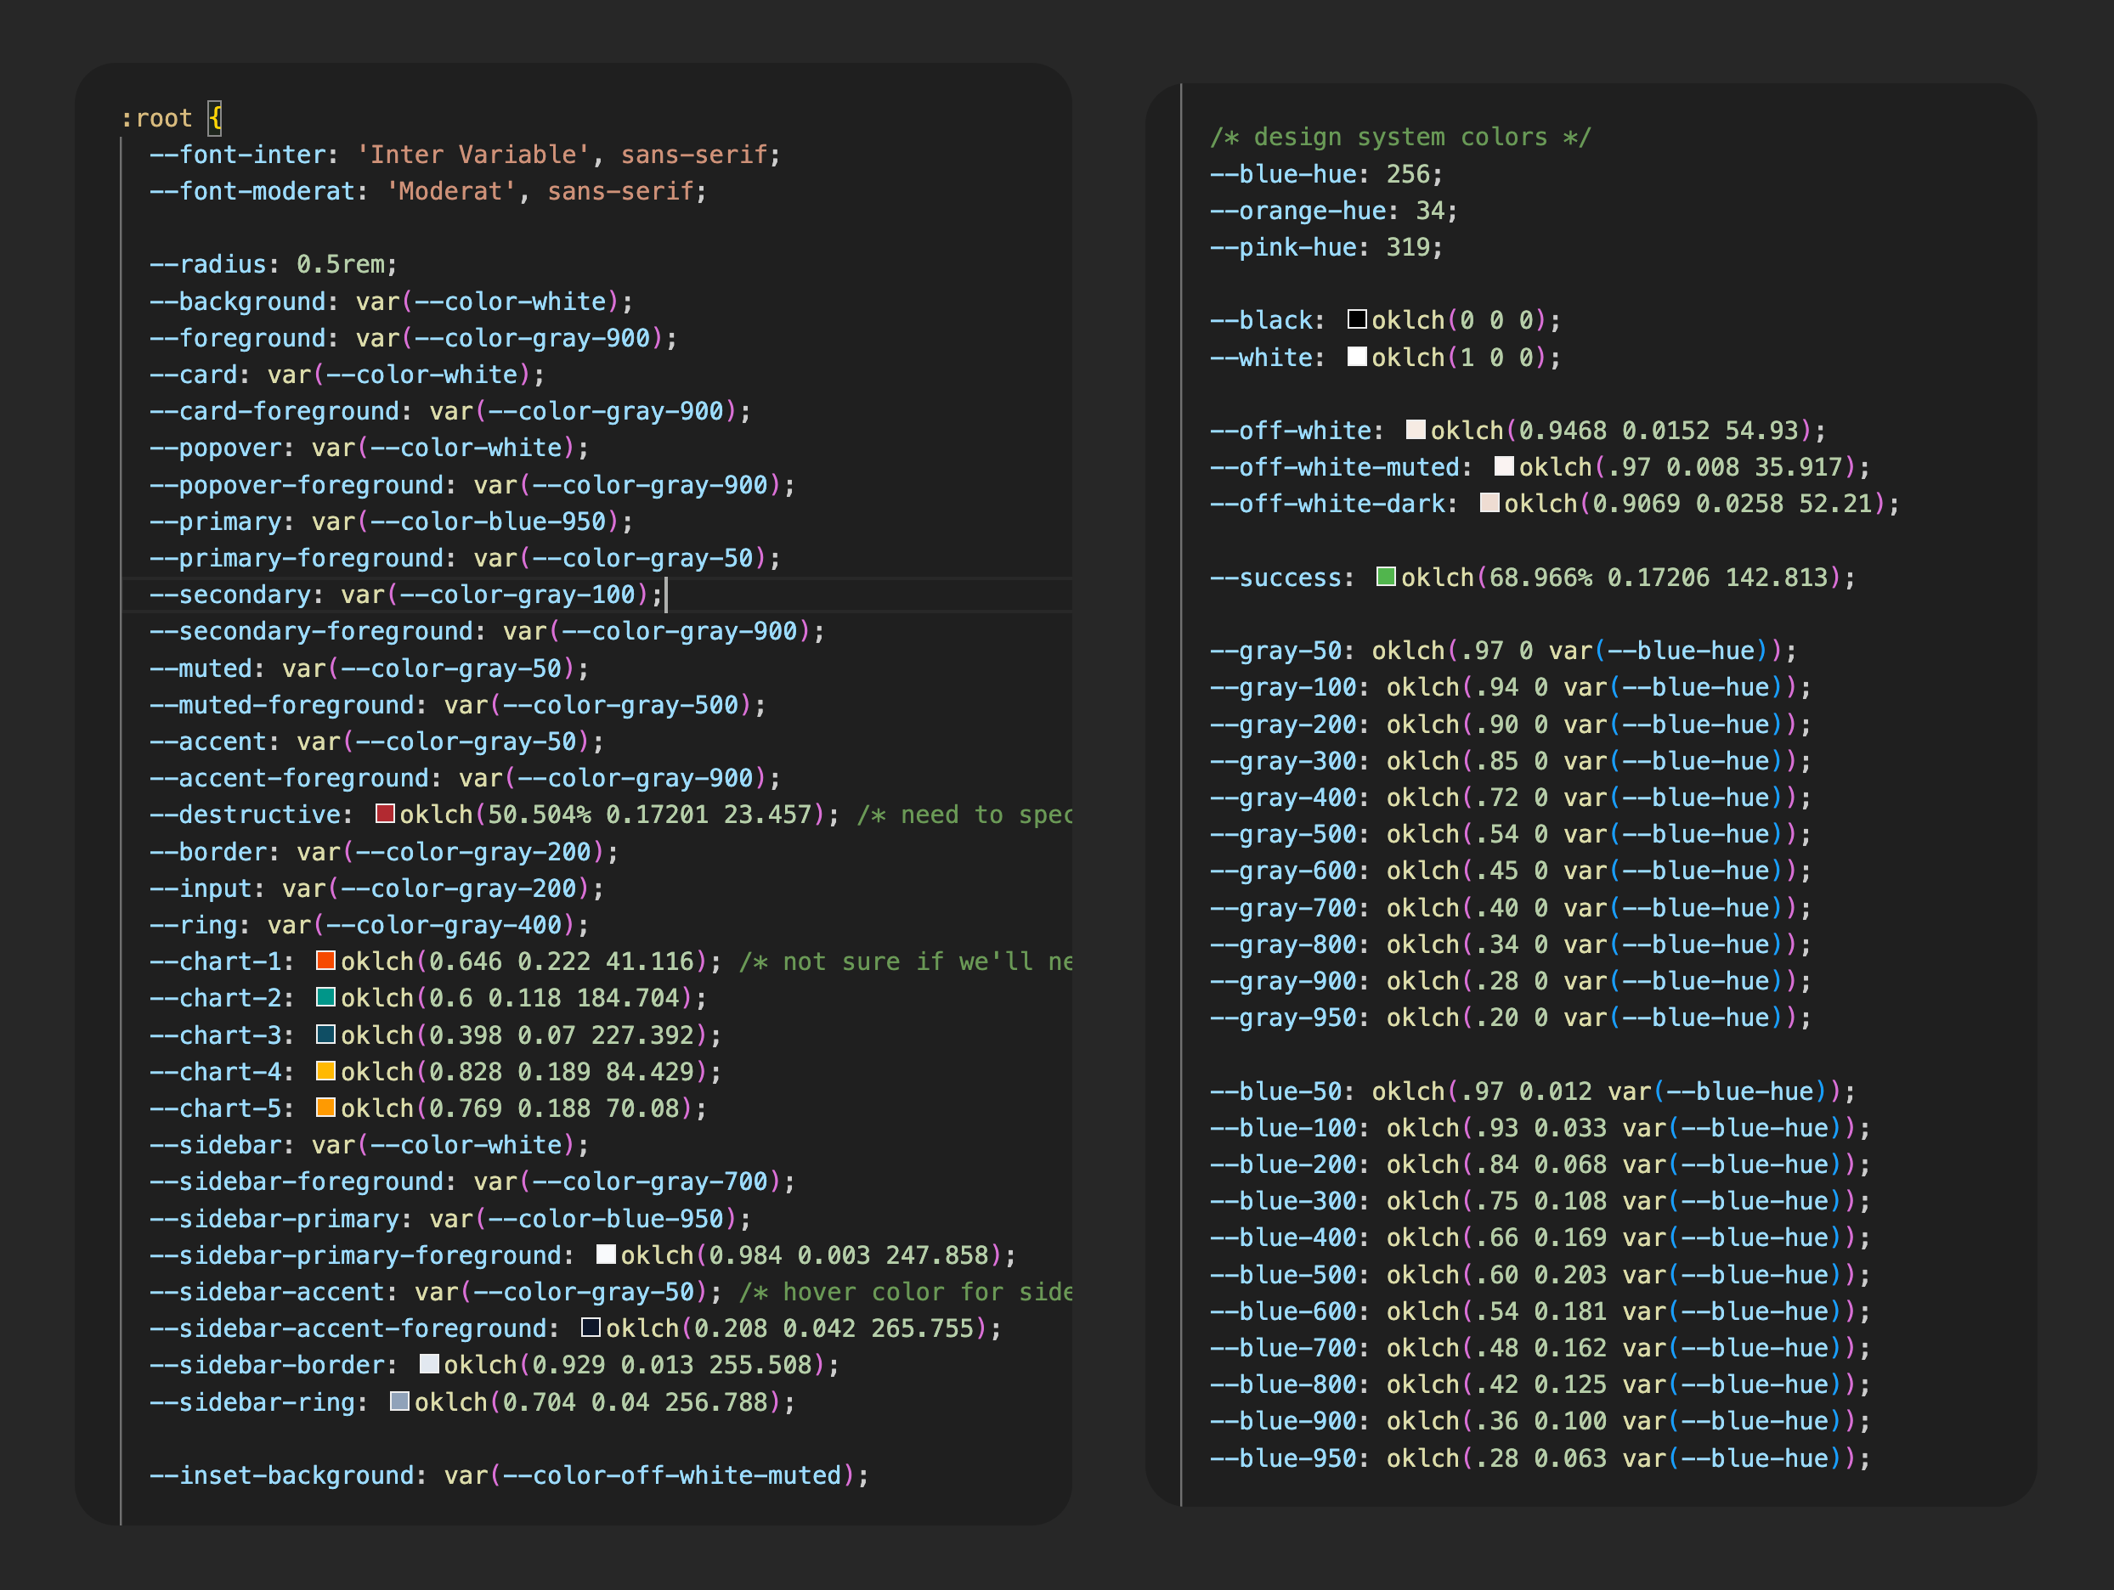Open the --success green color swatch
Viewport: 2114px width, 1590px height.
(x=1386, y=576)
